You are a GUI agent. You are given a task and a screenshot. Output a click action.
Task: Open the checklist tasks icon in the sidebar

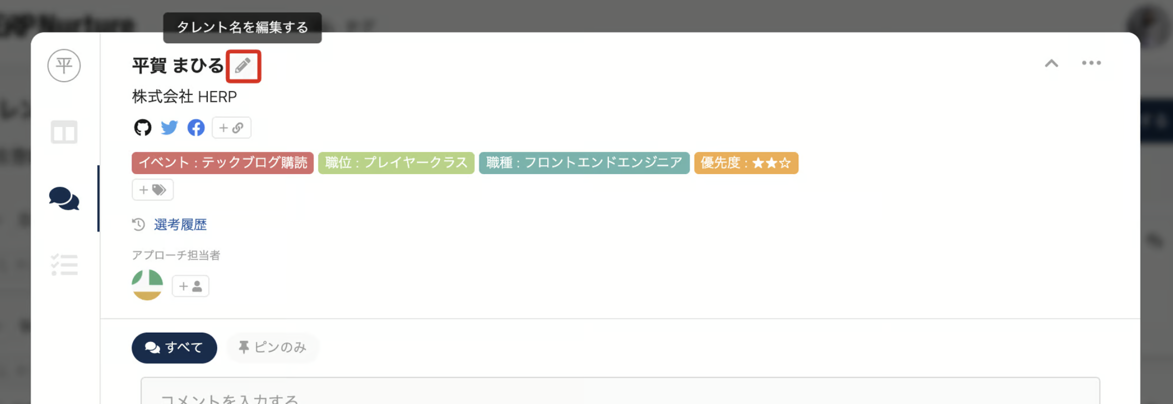point(64,265)
